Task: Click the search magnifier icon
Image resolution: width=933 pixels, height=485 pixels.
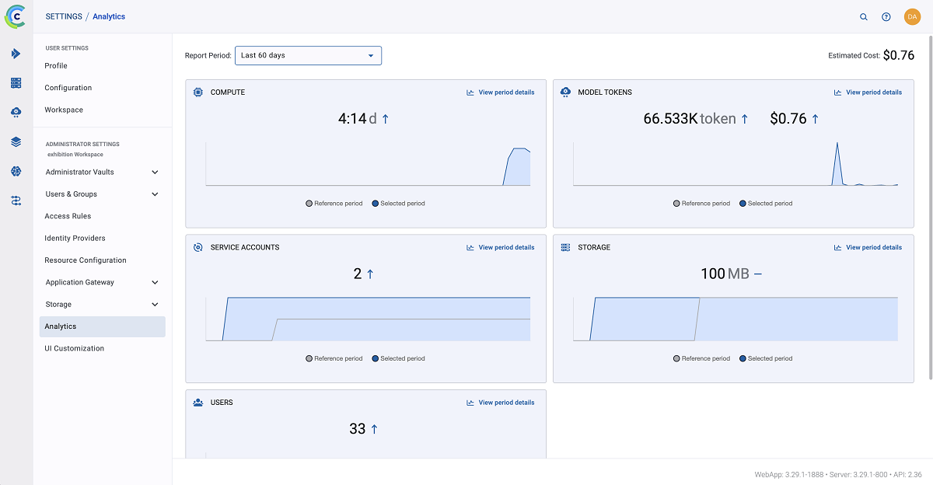Action: coord(864,16)
